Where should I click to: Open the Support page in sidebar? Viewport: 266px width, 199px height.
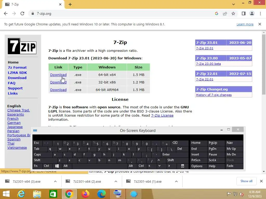[x=15, y=88]
